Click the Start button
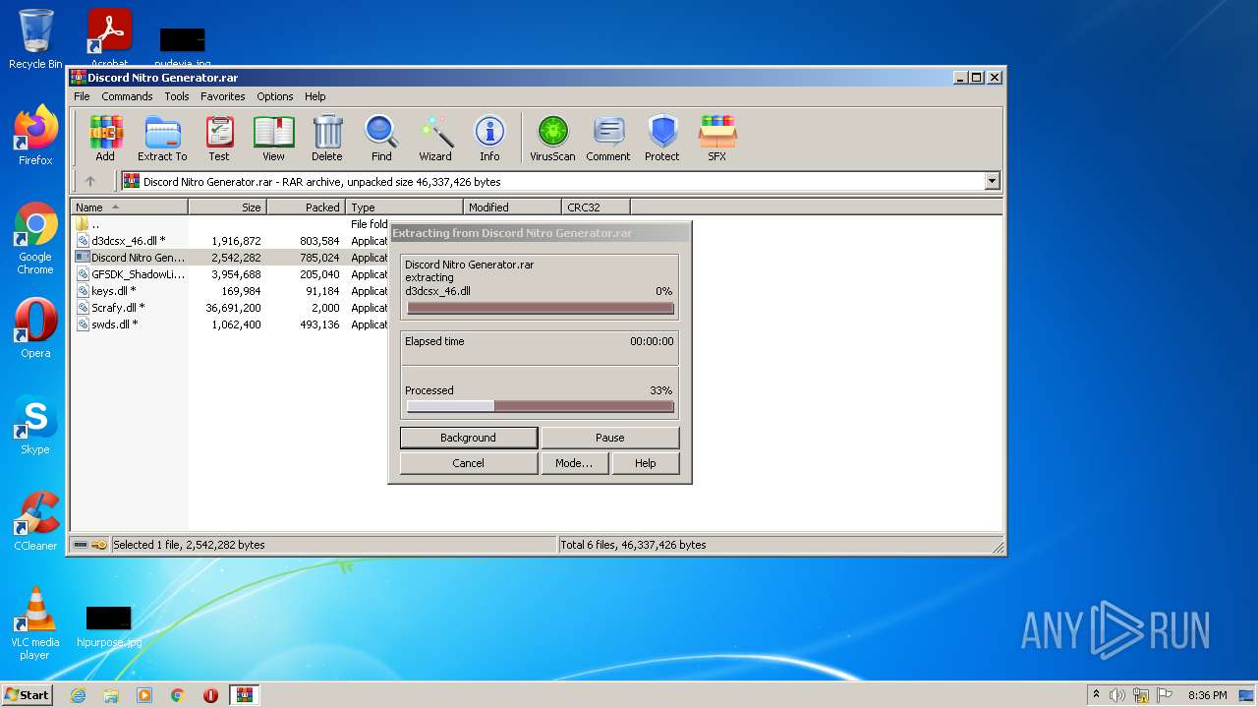The image size is (1258, 708). coord(28,695)
